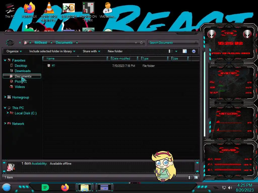Click the DRIVES gadget header
Screen dimensions: 258x193
click(229, 150)
